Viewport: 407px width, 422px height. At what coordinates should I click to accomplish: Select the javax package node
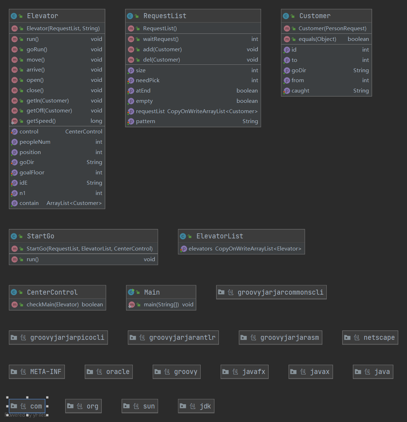[x=310, y=372]
